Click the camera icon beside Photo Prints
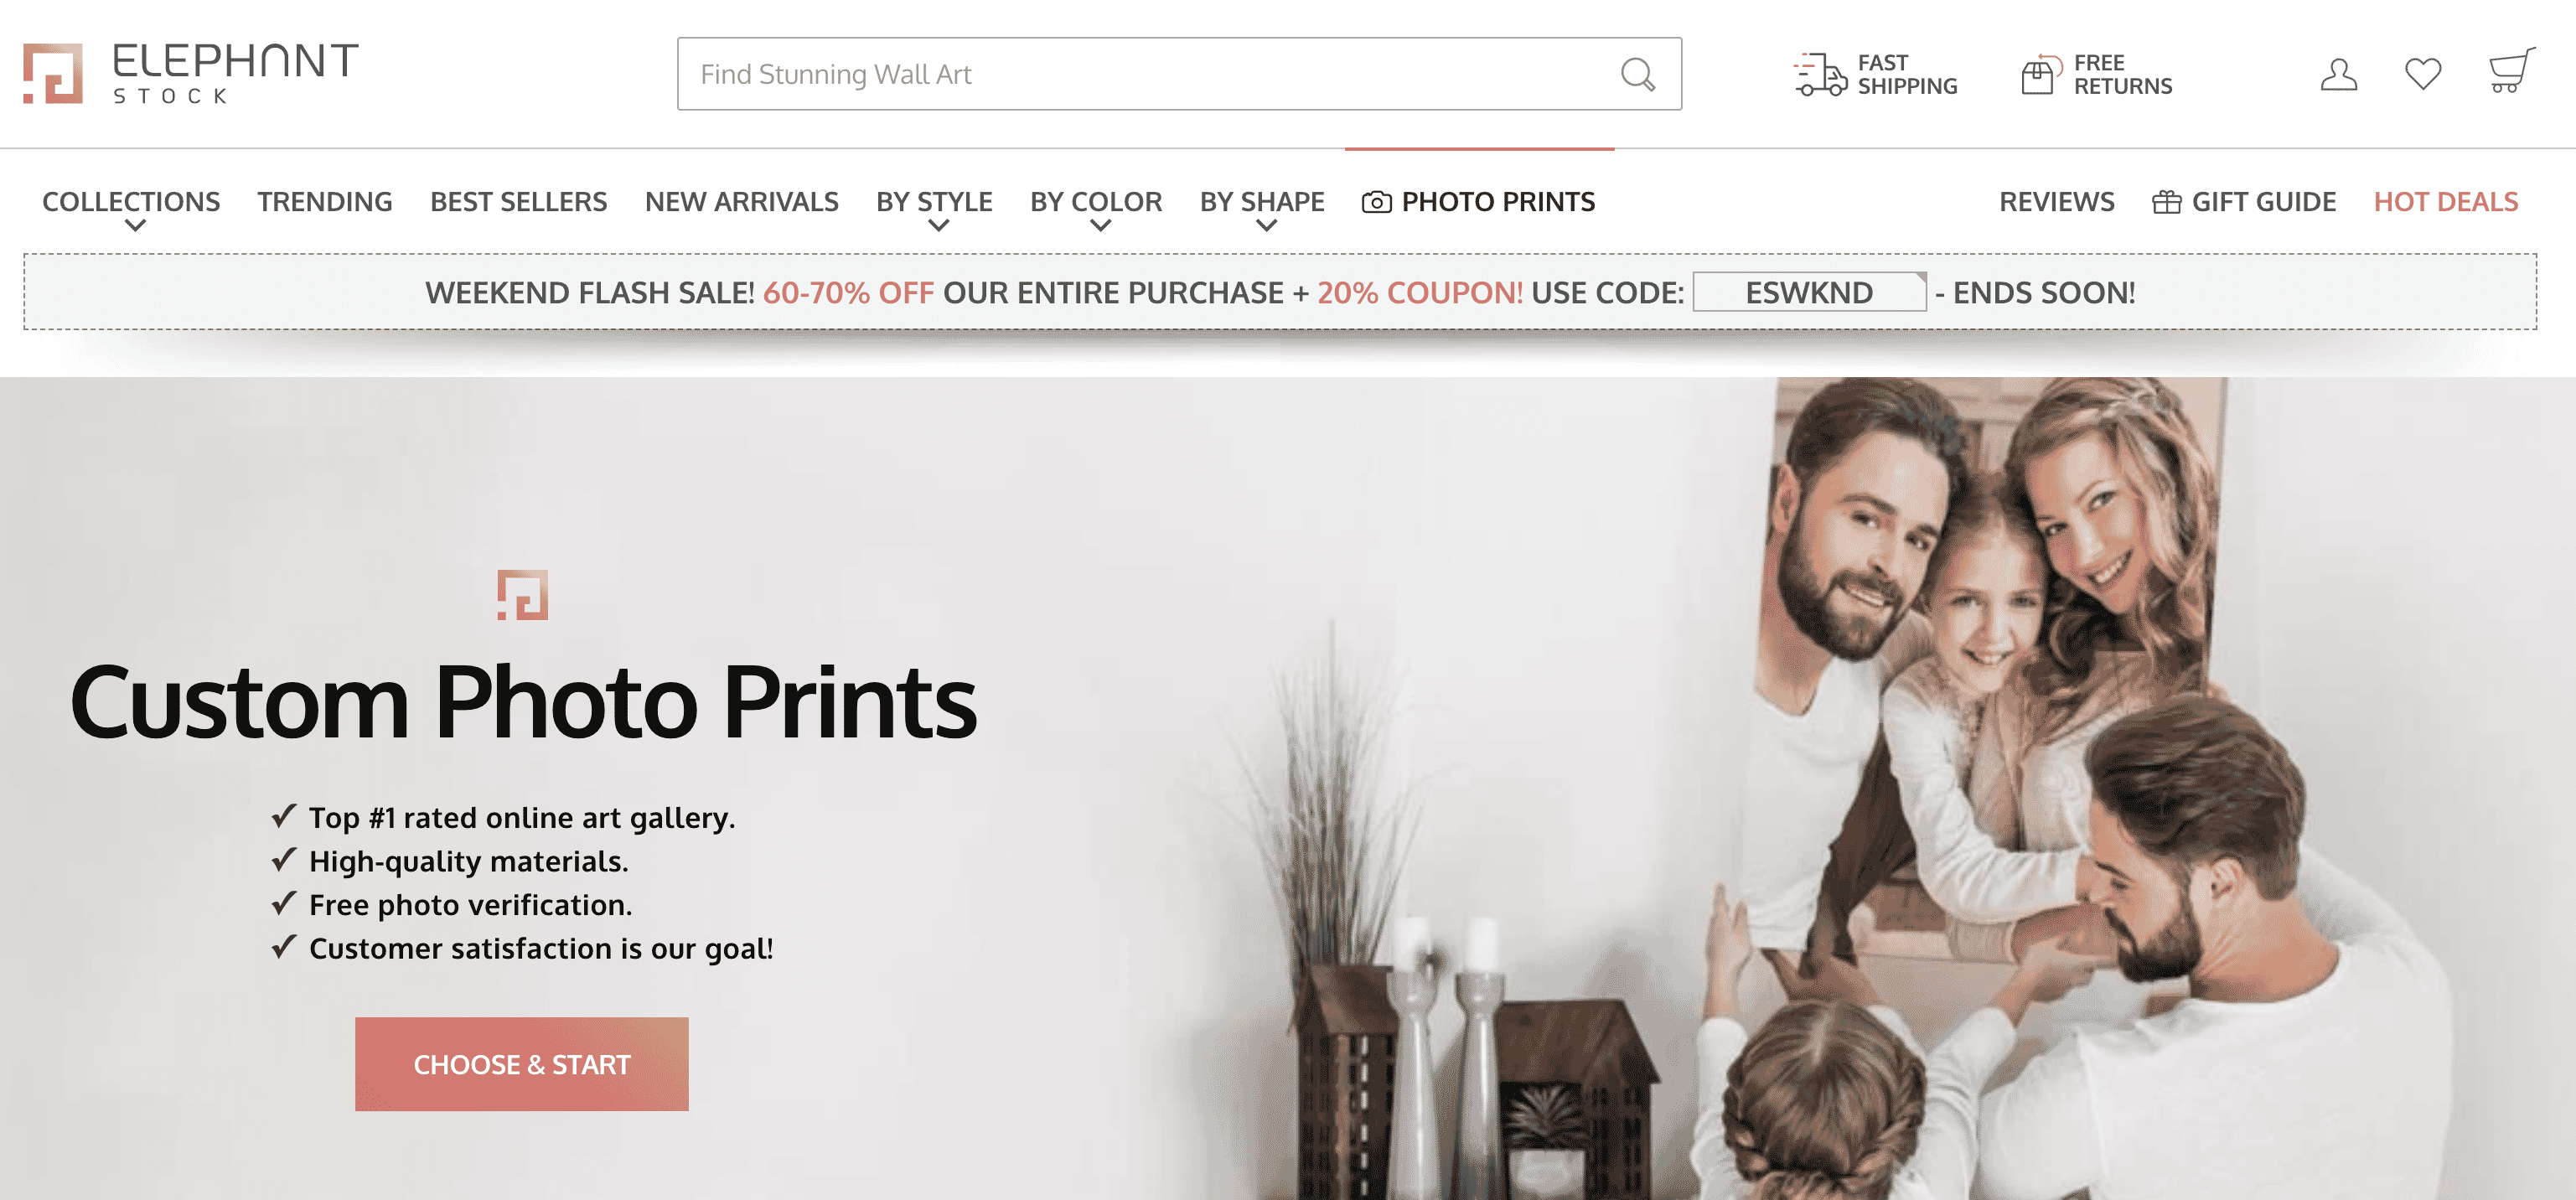The height and width of the screenshot is (1200, 2576). click(1376, 202)
